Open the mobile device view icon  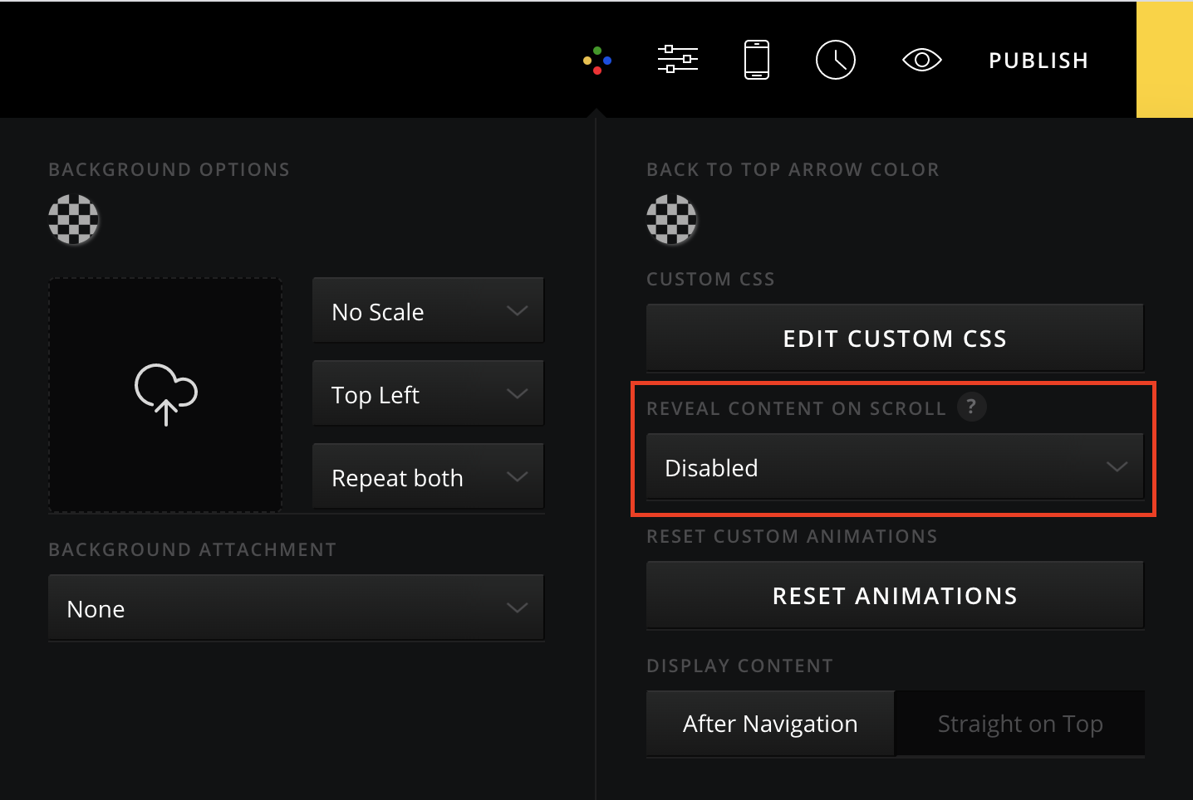coord(756,60)
